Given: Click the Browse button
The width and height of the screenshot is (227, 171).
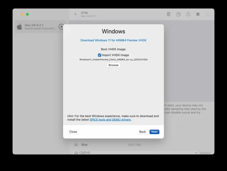Looking at the screenshot, I should 113,65.
